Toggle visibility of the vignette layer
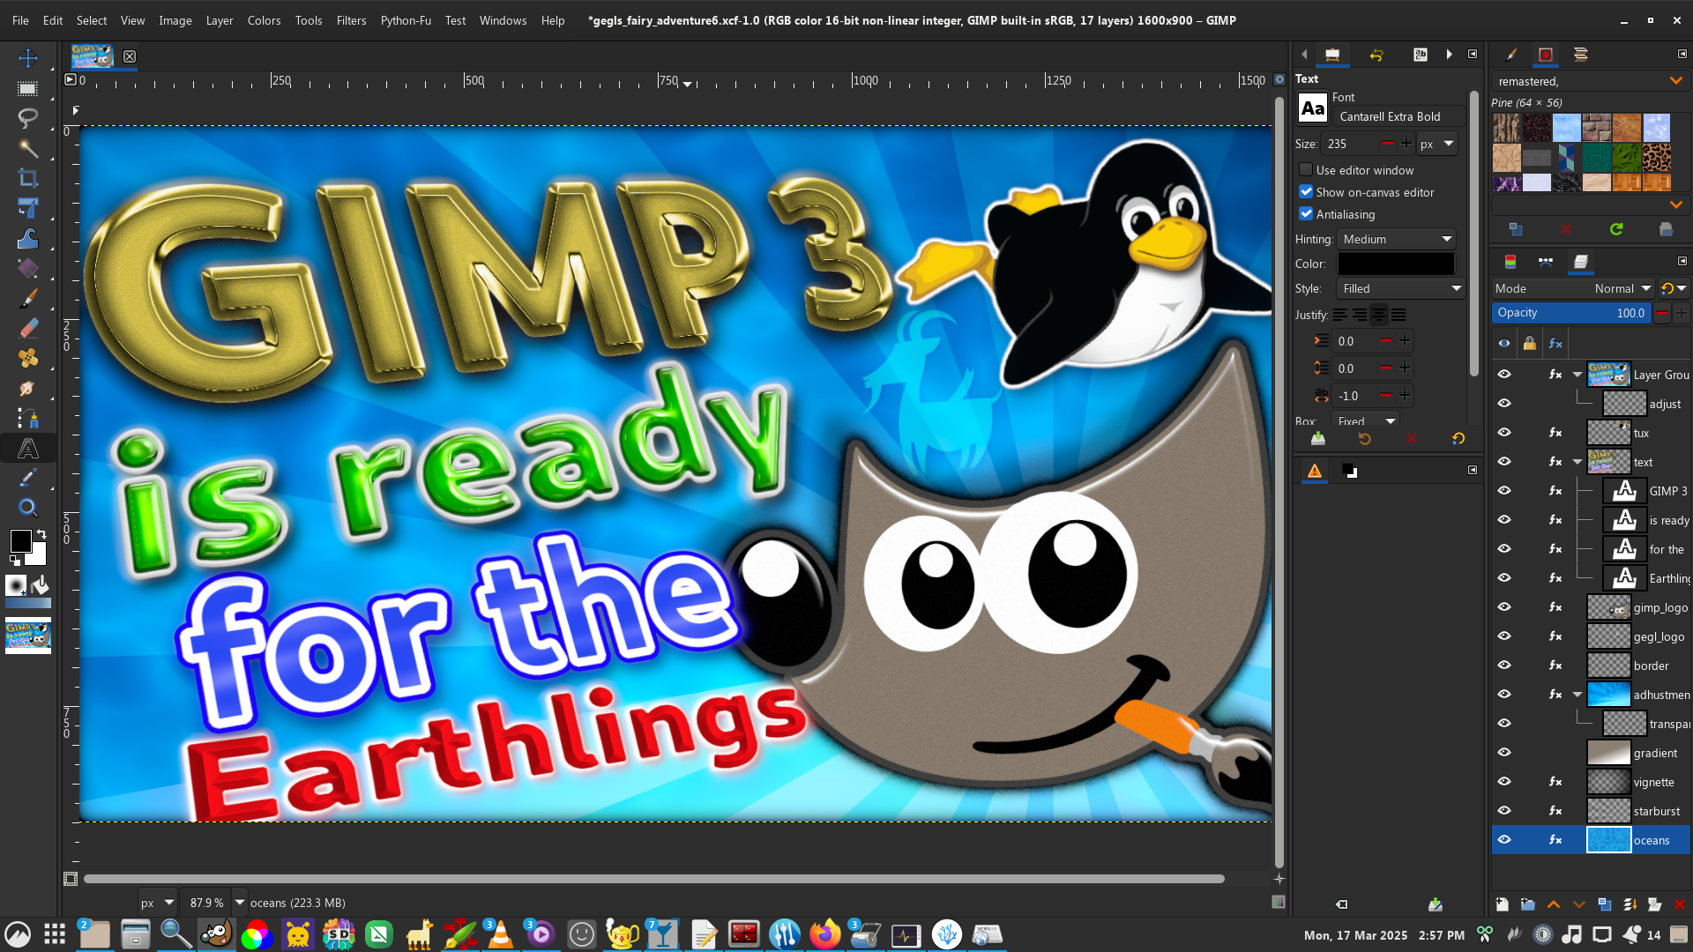 point(1504,782)
